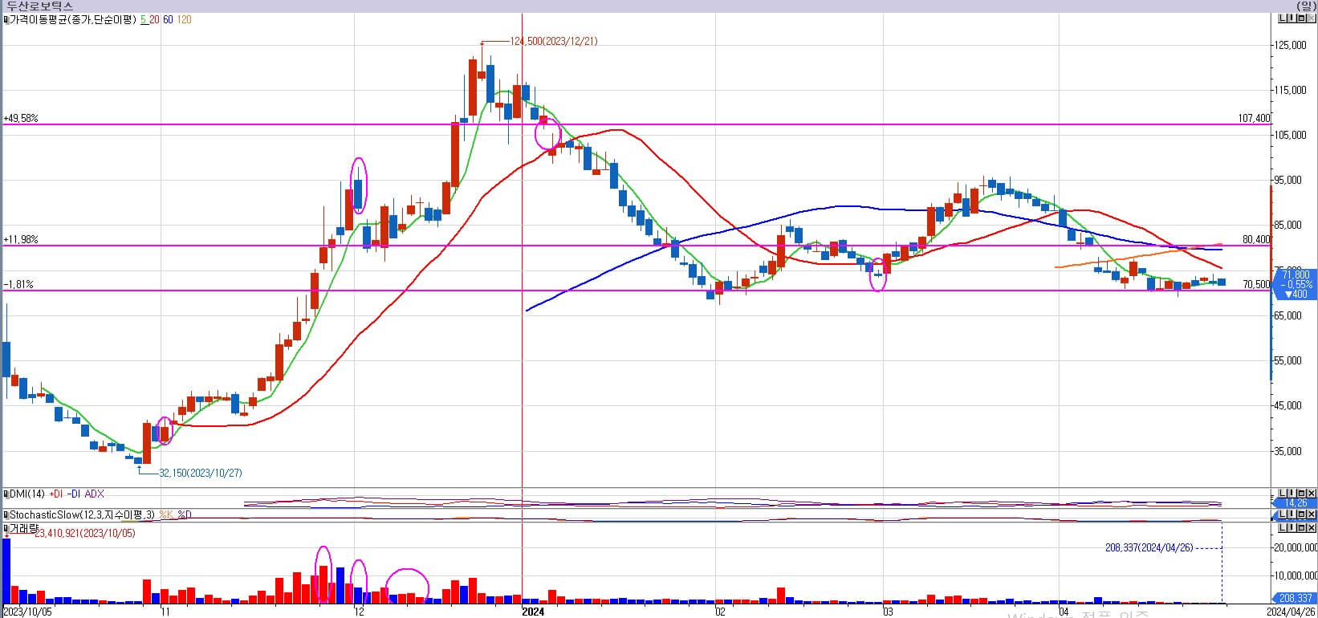Click the -1.81% line label
This screenshot has height=618, width=1318.
pos(18,284)
